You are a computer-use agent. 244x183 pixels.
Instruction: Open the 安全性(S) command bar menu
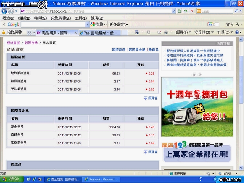point(204,32)
